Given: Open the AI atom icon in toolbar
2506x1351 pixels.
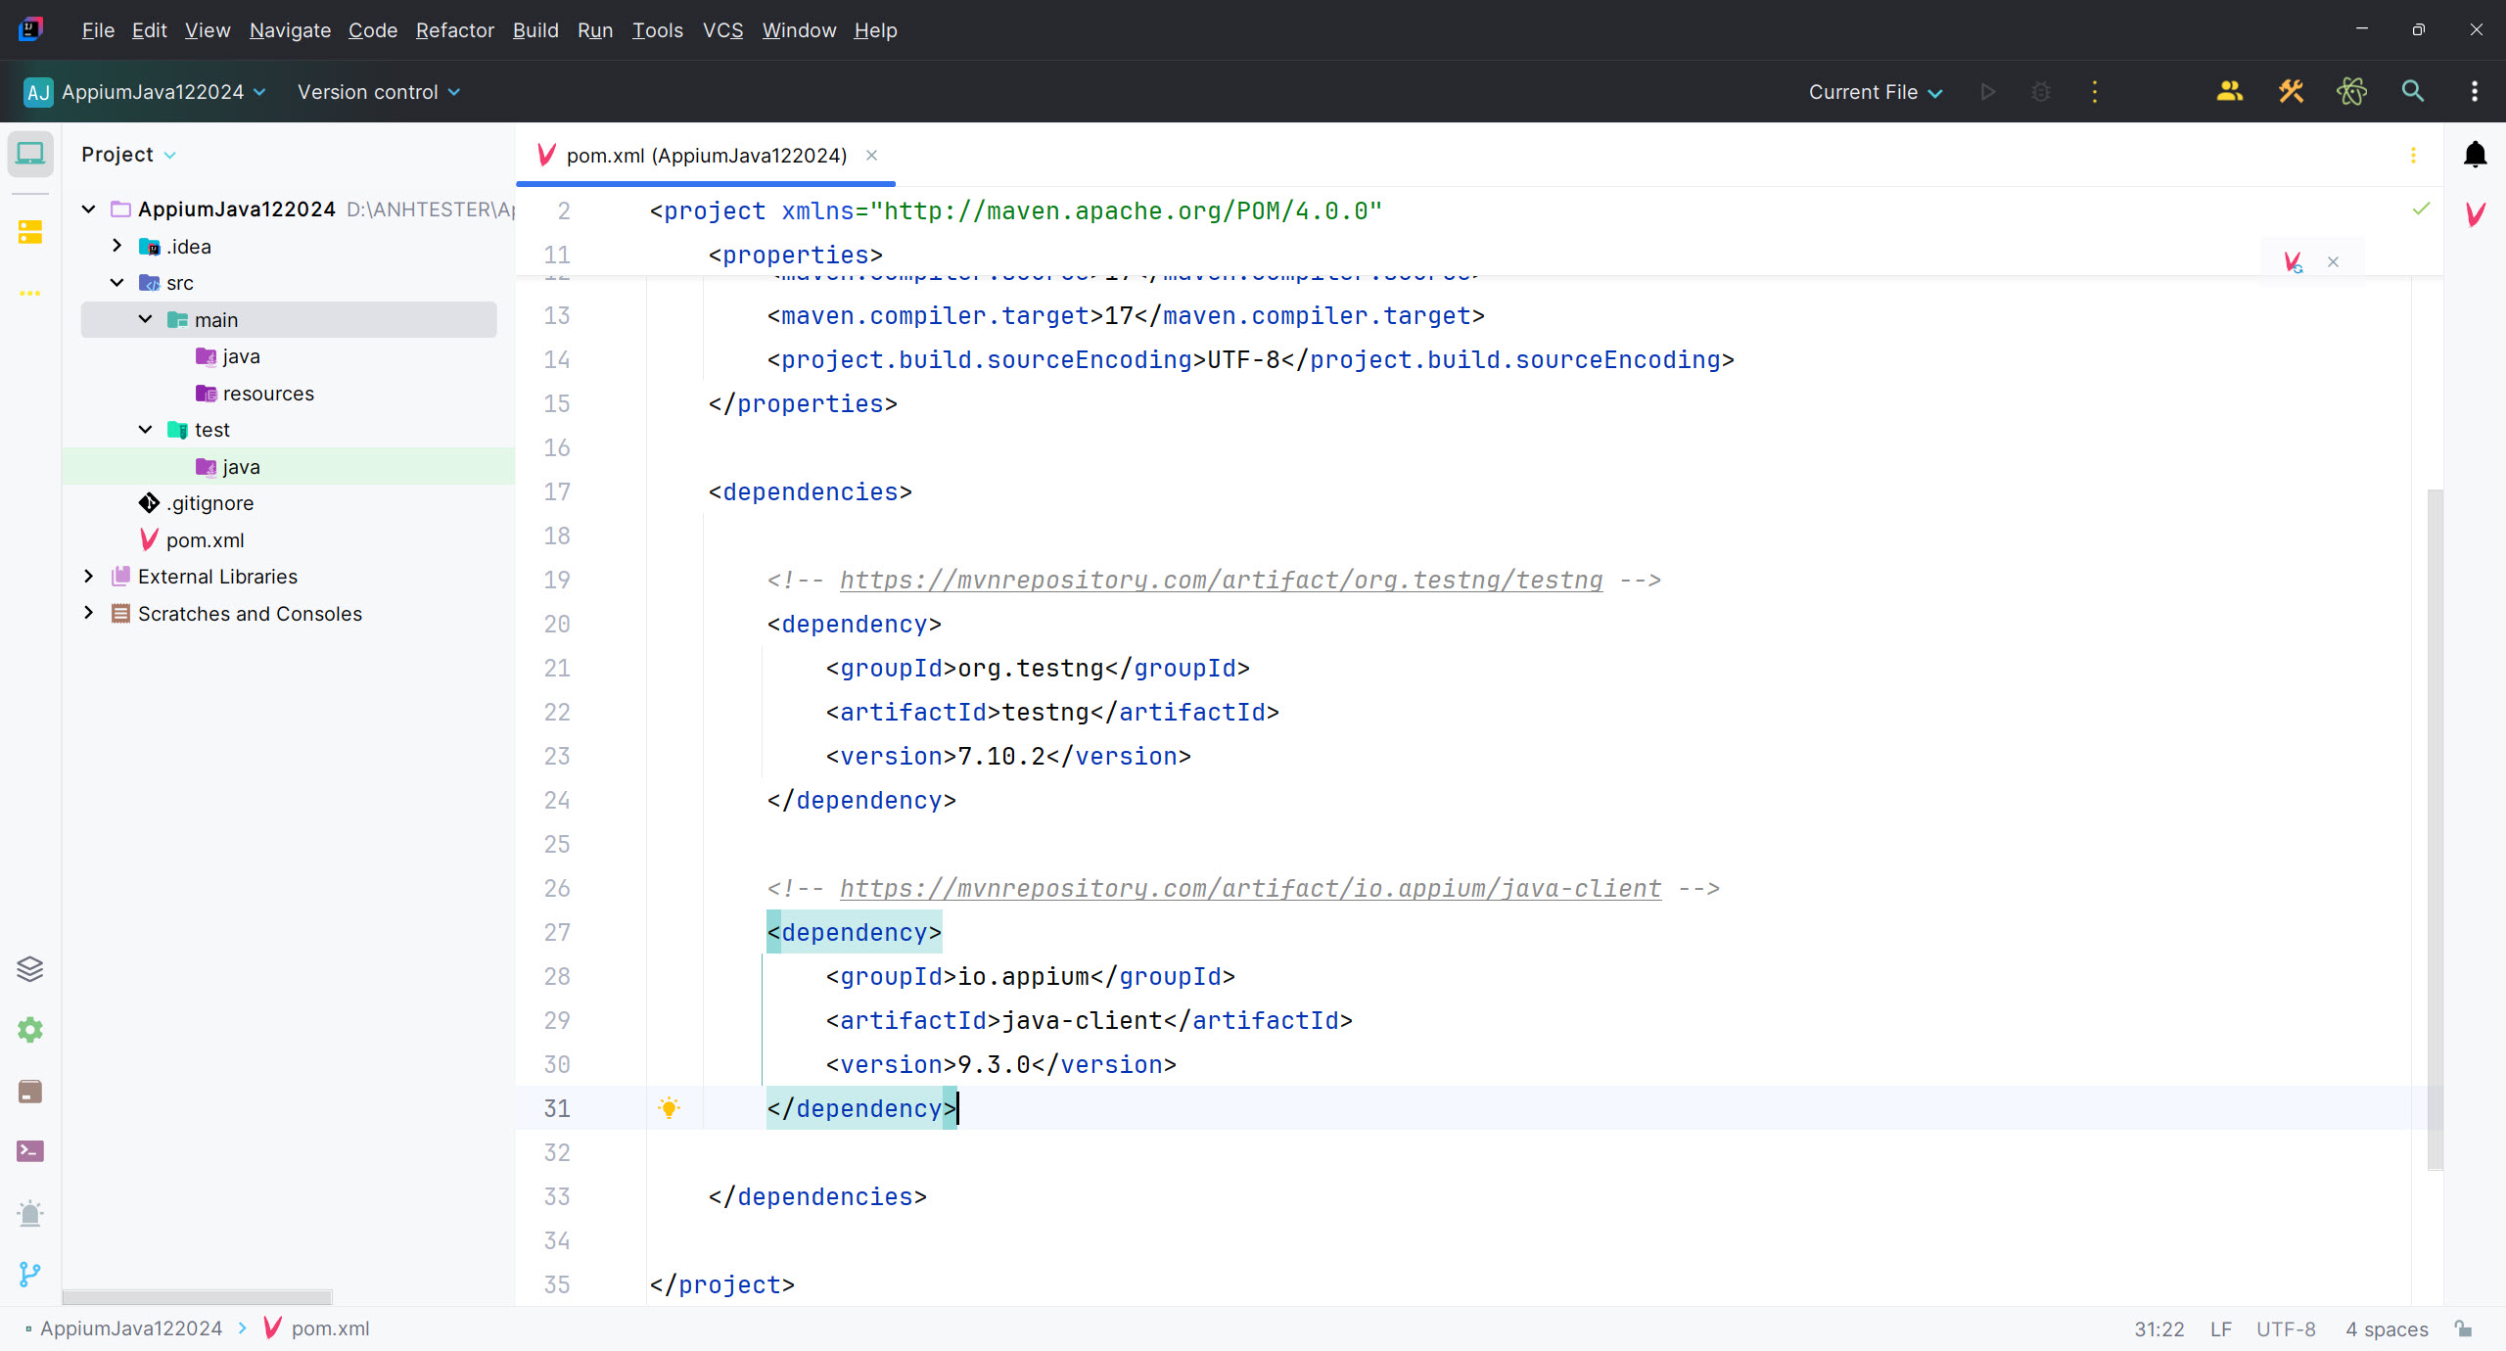Looking at the screenshot, I should click(2351, 91).
